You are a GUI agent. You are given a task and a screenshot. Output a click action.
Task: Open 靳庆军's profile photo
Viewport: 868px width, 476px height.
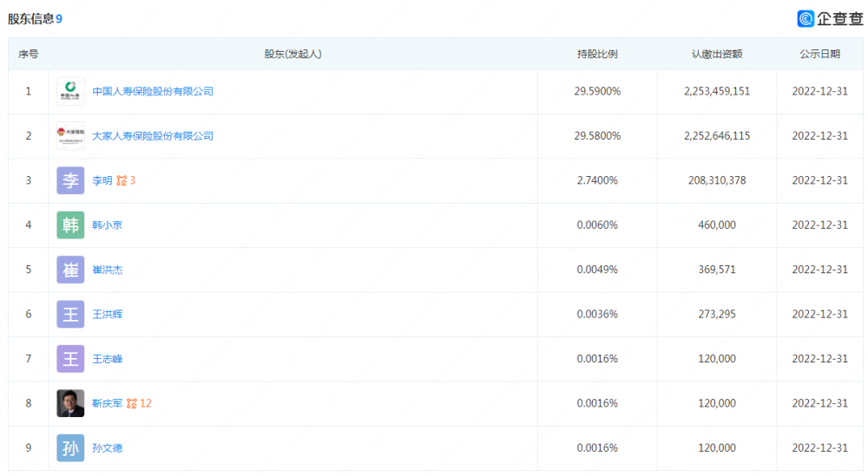(x=70, y=403)
